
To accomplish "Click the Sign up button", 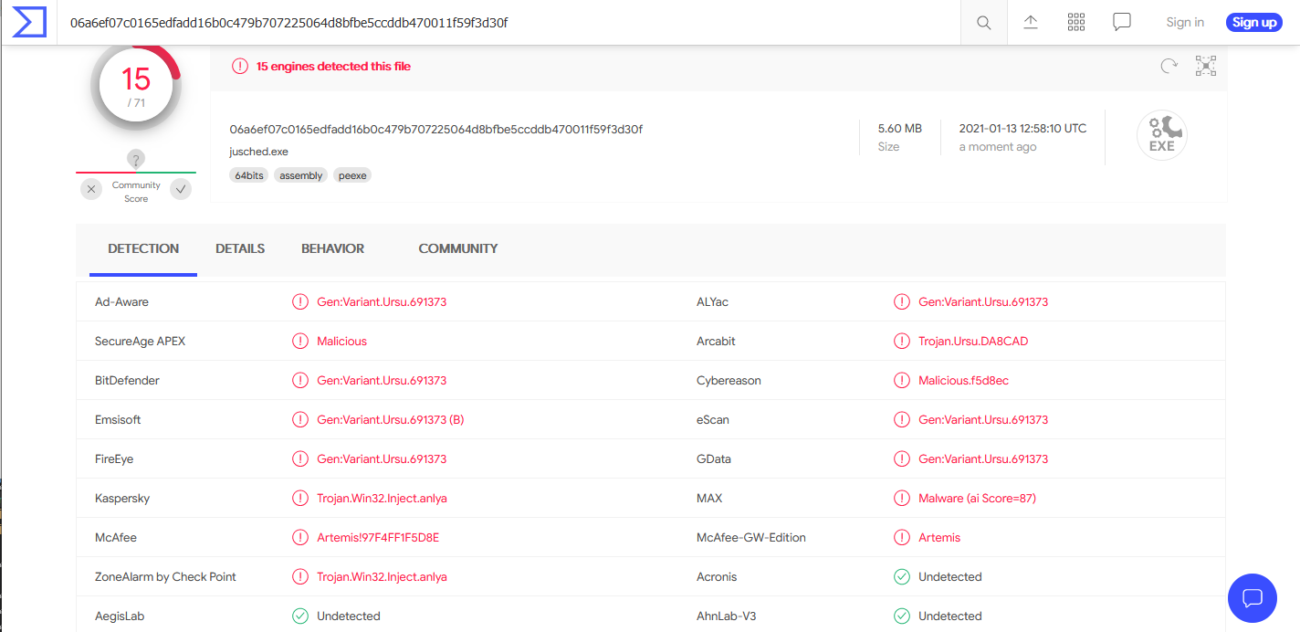I will coord(1254,22).
